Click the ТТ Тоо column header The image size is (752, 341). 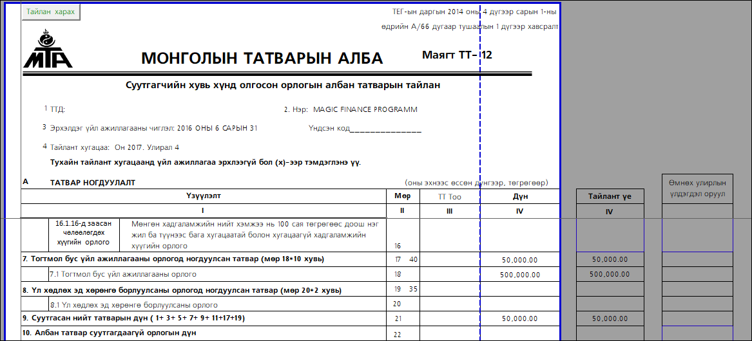point(449,196)
